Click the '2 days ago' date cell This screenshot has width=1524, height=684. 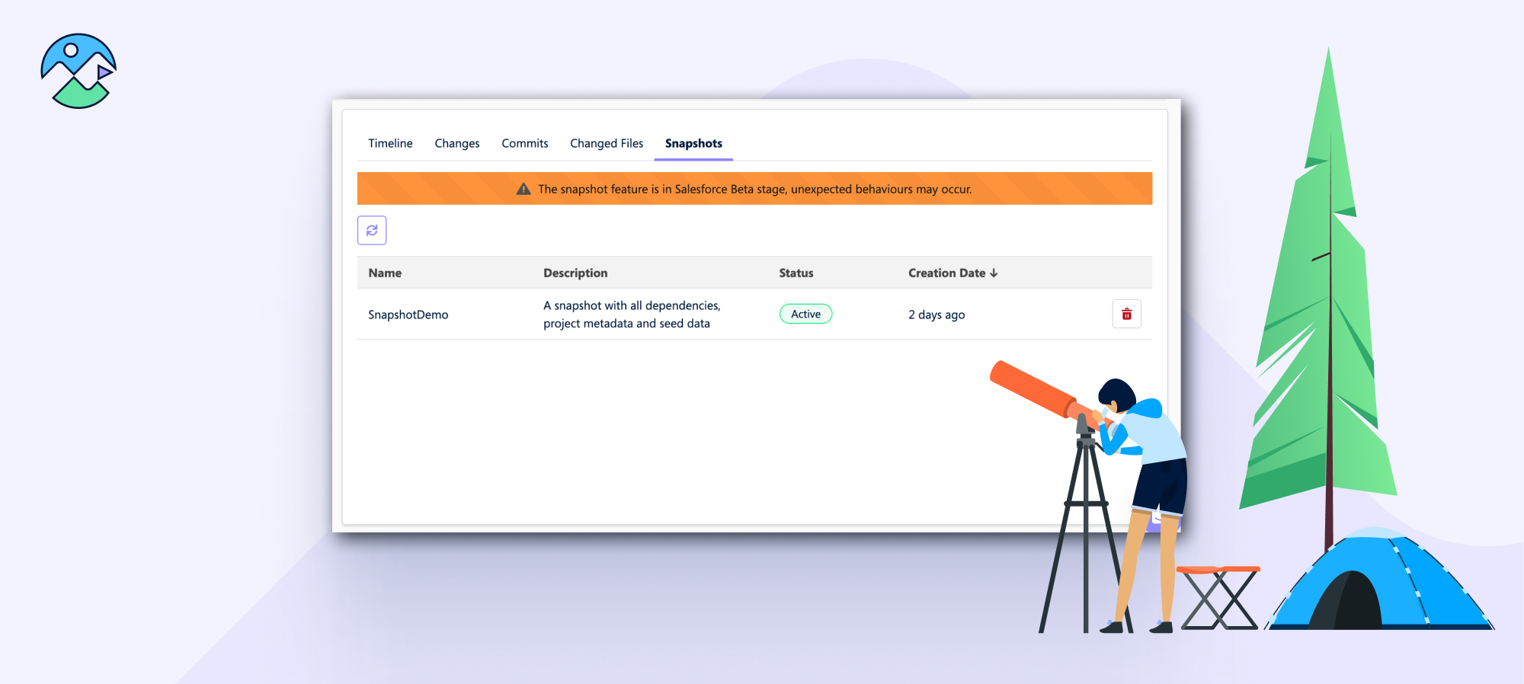point(936,315)
